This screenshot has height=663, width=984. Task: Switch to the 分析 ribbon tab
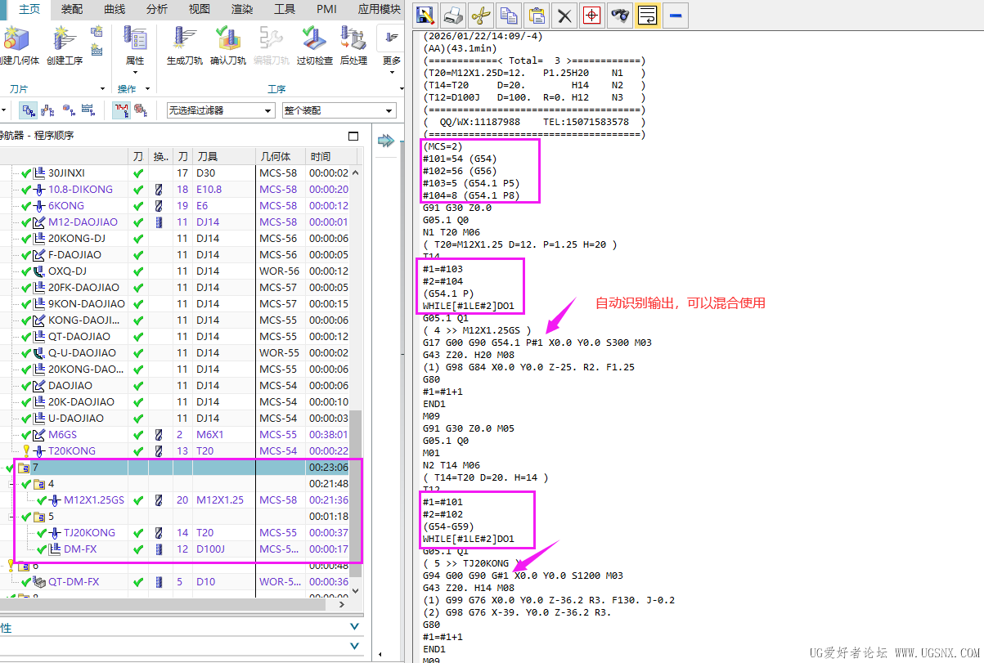[x=157, y=10]
